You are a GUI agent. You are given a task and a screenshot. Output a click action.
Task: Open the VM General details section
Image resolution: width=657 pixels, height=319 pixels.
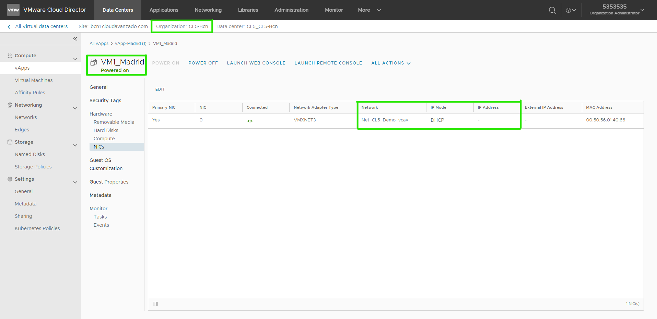pos(98,87)
